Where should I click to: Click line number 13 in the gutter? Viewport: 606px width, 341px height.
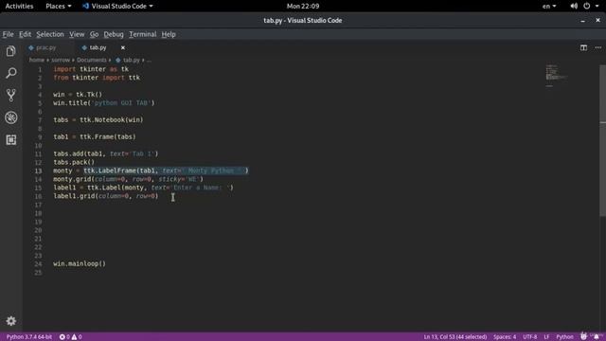38,170
